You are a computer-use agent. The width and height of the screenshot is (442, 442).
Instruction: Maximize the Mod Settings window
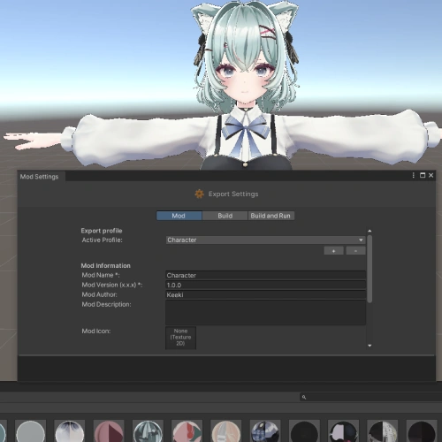click(423, 175)
